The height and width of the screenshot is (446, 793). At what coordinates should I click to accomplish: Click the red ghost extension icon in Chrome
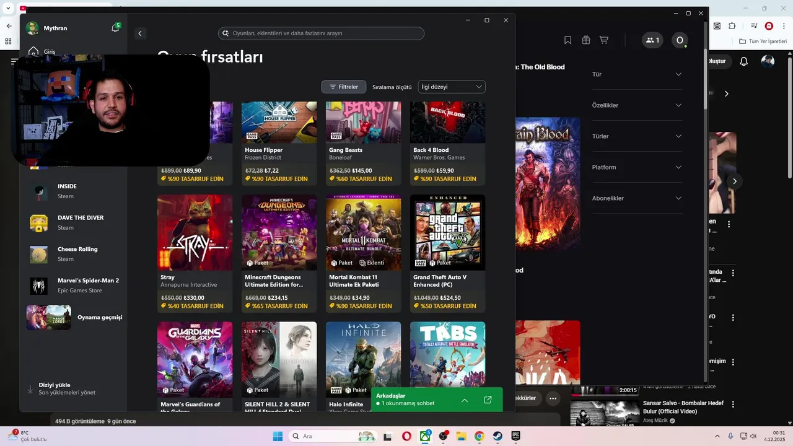click(x=769, y=26)
